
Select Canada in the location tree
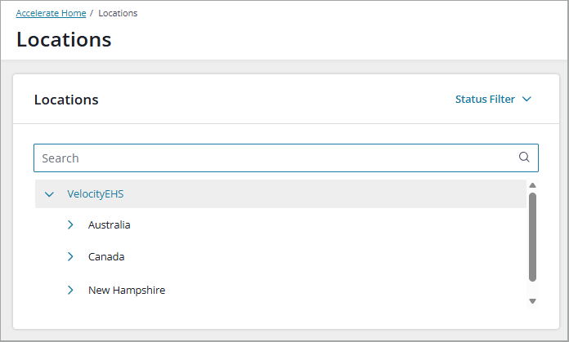(106, 256)
